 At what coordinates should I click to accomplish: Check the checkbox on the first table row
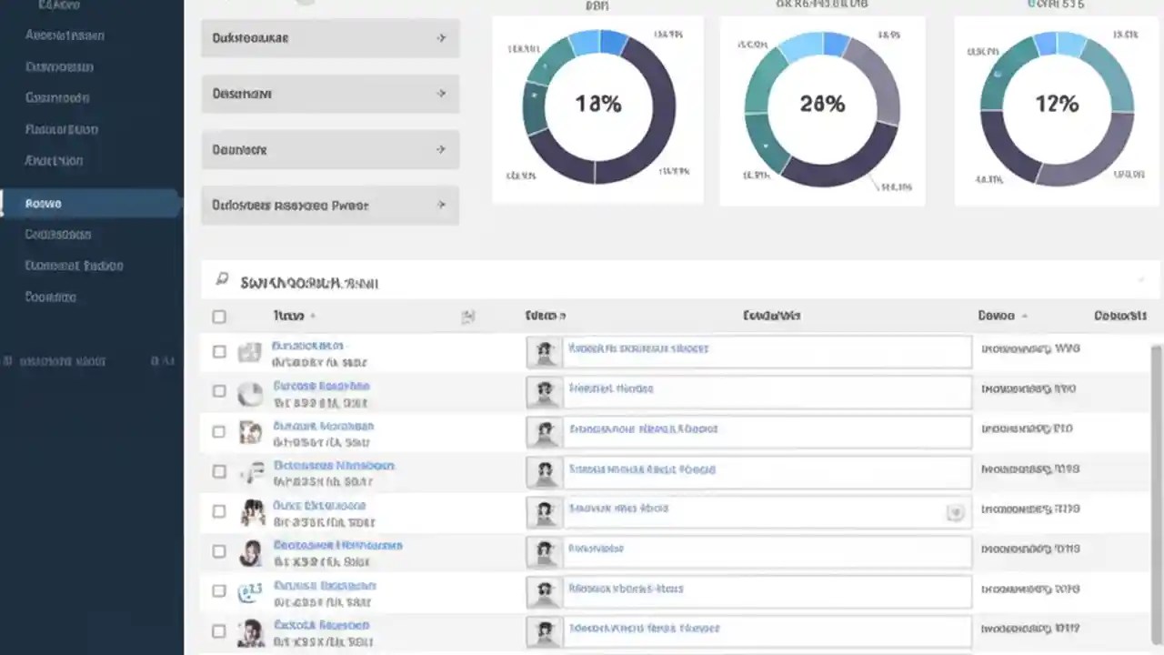pos(219,351)
